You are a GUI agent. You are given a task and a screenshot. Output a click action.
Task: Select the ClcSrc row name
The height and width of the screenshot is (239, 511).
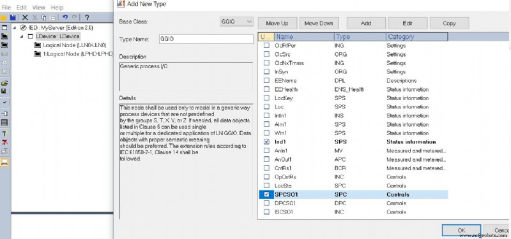click(282, 54)
